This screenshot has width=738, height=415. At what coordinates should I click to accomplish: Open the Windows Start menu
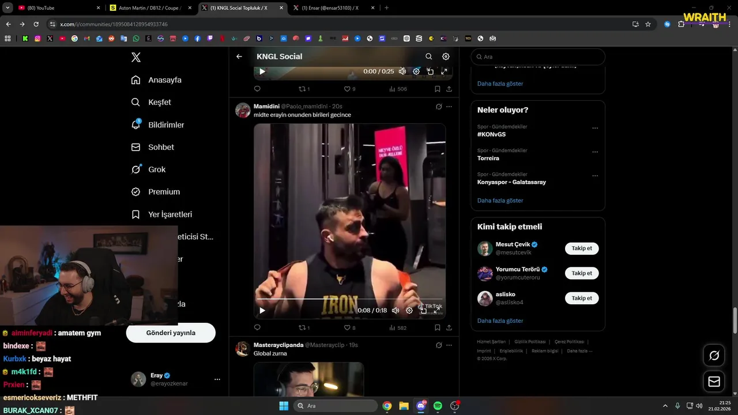pos(284,406)
